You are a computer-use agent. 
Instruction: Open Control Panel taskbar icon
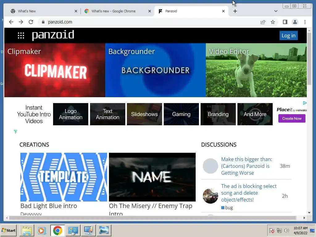pyautogui.click(x=73, y=230)
